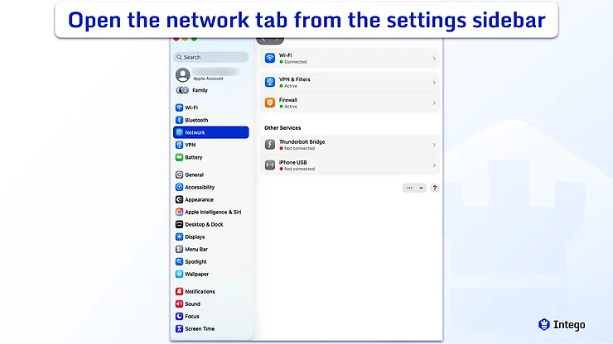Click the 'Firewall' service name

(288, 100)
